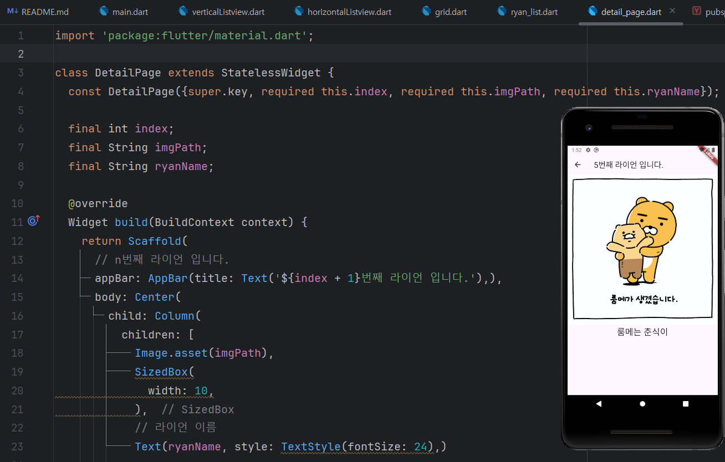Tap the Android home circle button
Screen dimensions: 725x462
(642, 404)
